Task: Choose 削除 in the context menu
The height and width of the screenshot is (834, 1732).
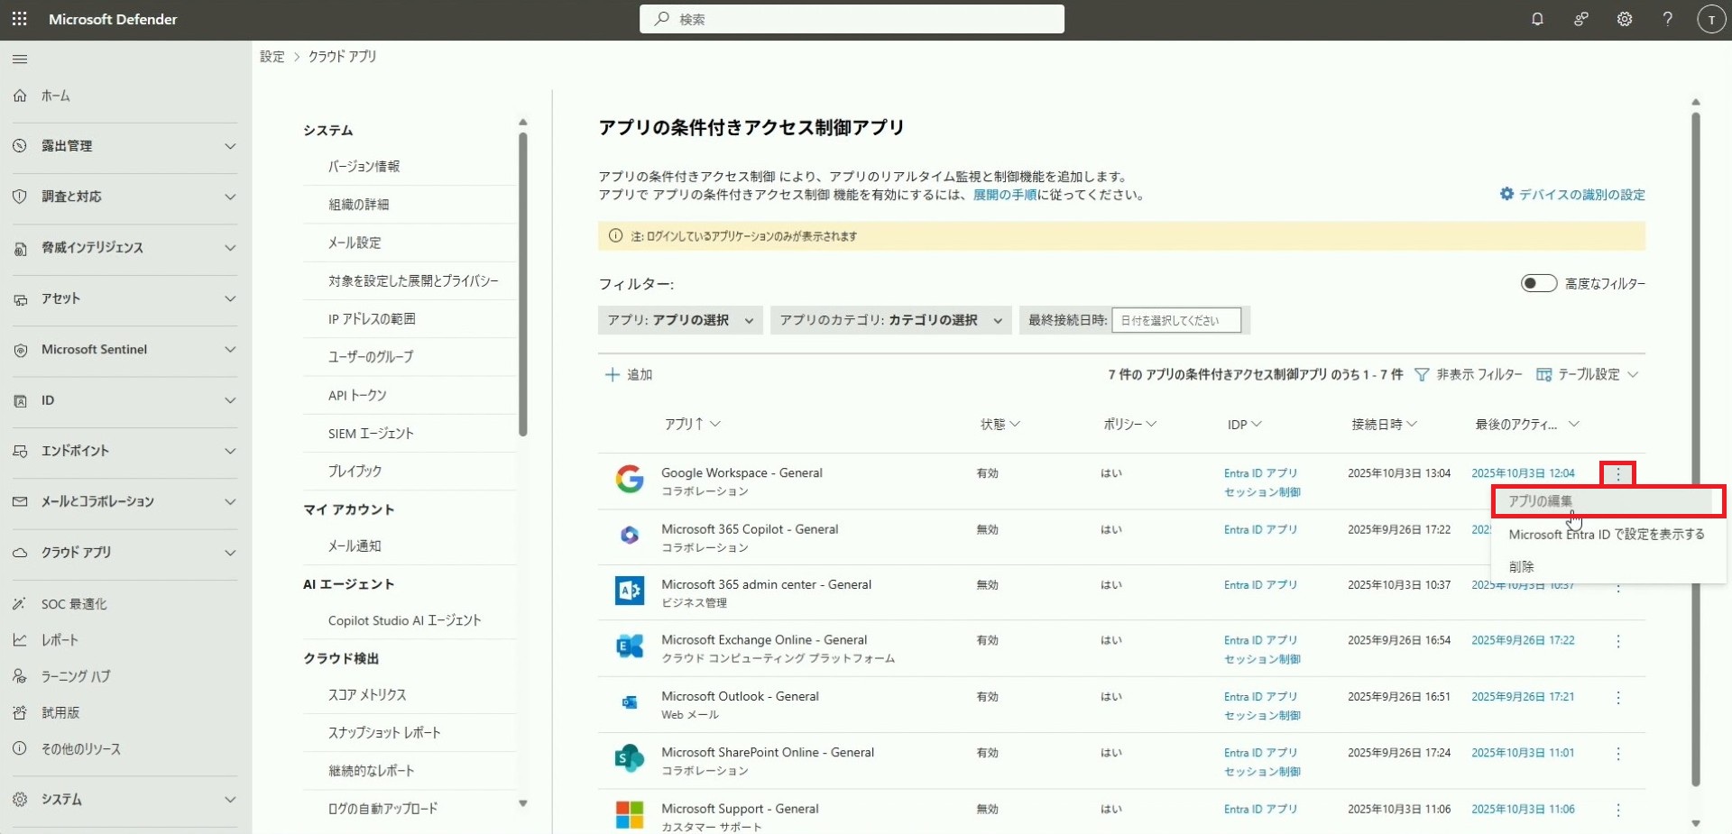Action: click(1521, 567)
